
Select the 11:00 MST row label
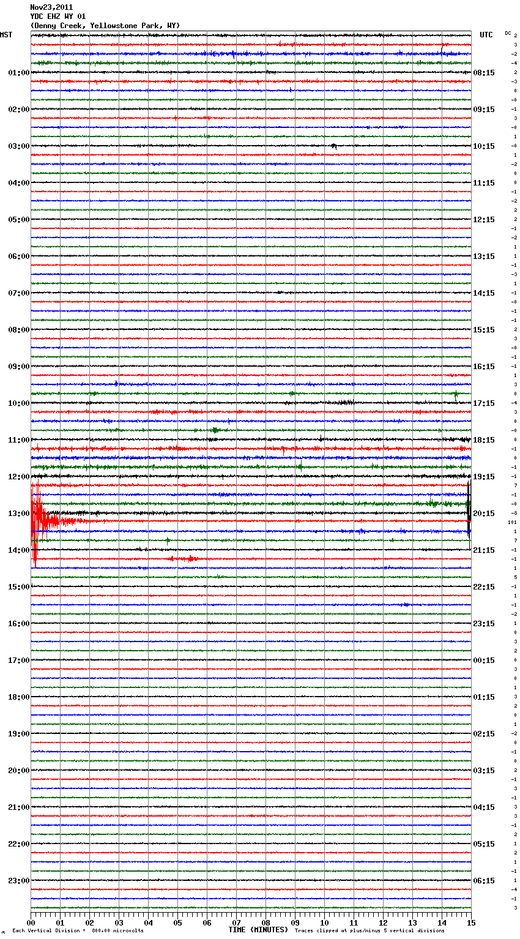click(19, 440)
